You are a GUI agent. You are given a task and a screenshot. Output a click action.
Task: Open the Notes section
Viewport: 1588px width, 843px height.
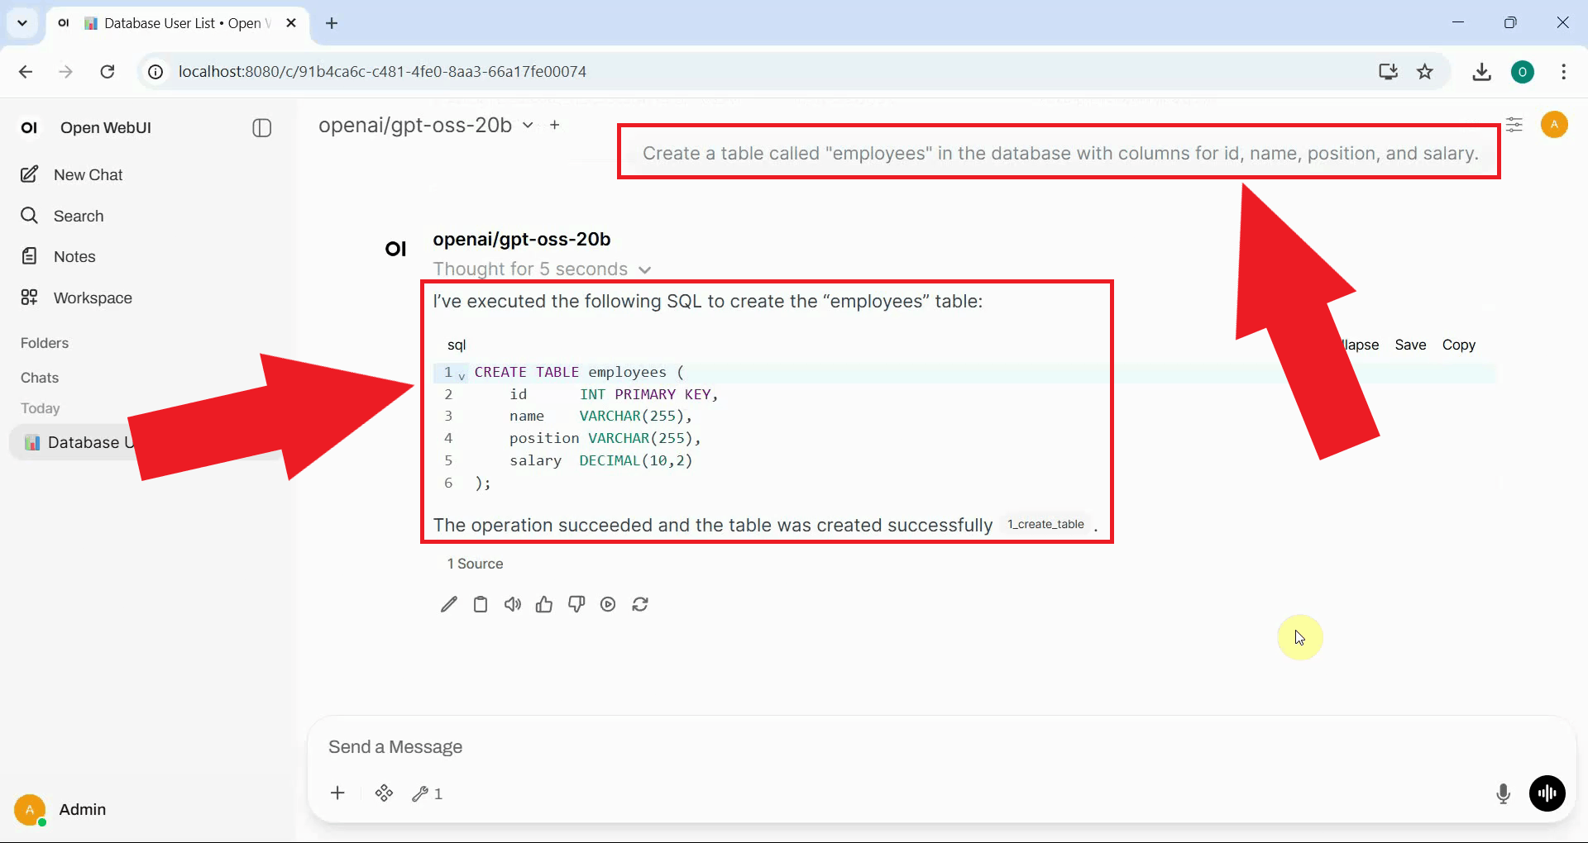(x=59, y=256)
